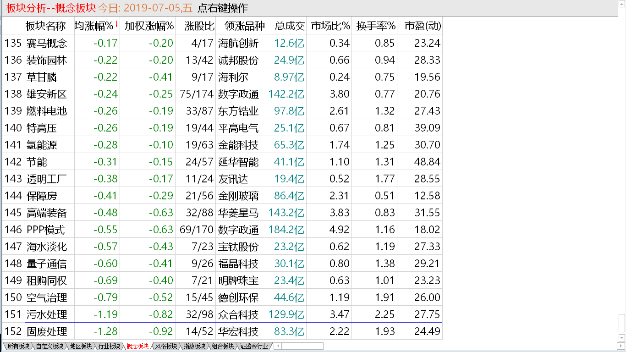This screenshot has width=626, height=352.
Task: Click the vertical scrollbar thumb
Action: point(622,322)
